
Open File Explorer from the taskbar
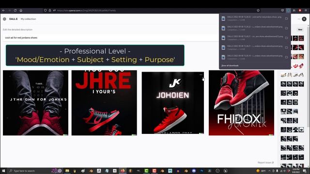(67, 171)
